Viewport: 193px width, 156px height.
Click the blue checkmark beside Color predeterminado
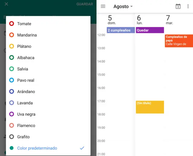coord(82,148)
